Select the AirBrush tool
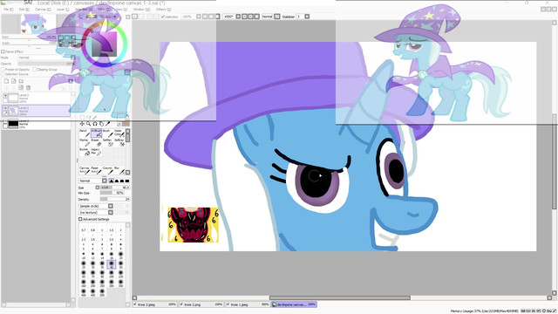The image size is (558, 314). tap(97, 133)
